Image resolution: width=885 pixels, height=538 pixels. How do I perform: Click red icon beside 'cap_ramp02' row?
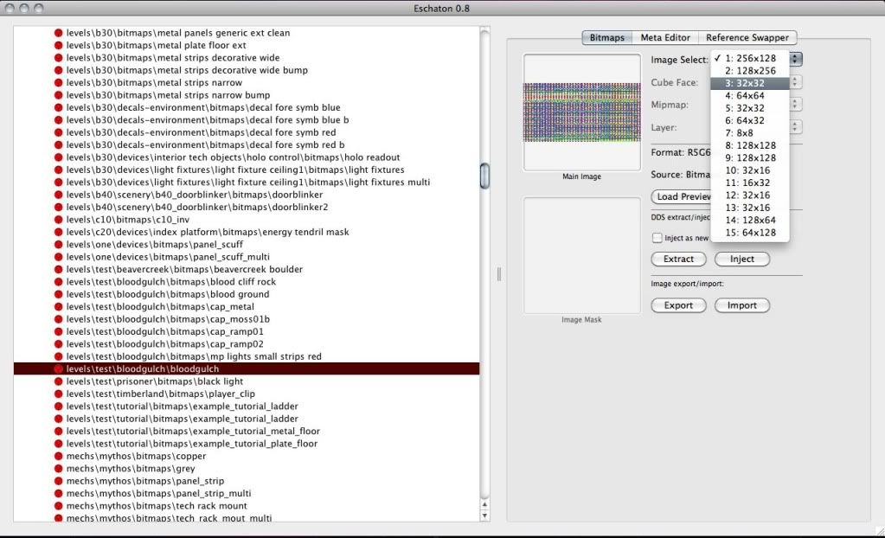coord(58,343)
